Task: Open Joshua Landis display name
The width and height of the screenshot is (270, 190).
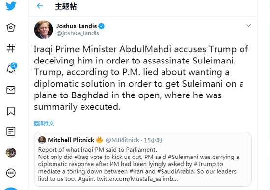Action: click(x=77, y=26)
